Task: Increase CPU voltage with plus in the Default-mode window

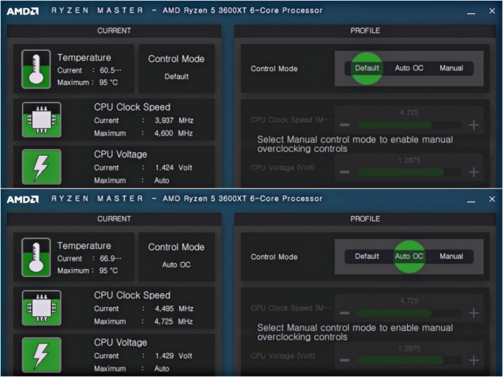Action: pos(474,172)
